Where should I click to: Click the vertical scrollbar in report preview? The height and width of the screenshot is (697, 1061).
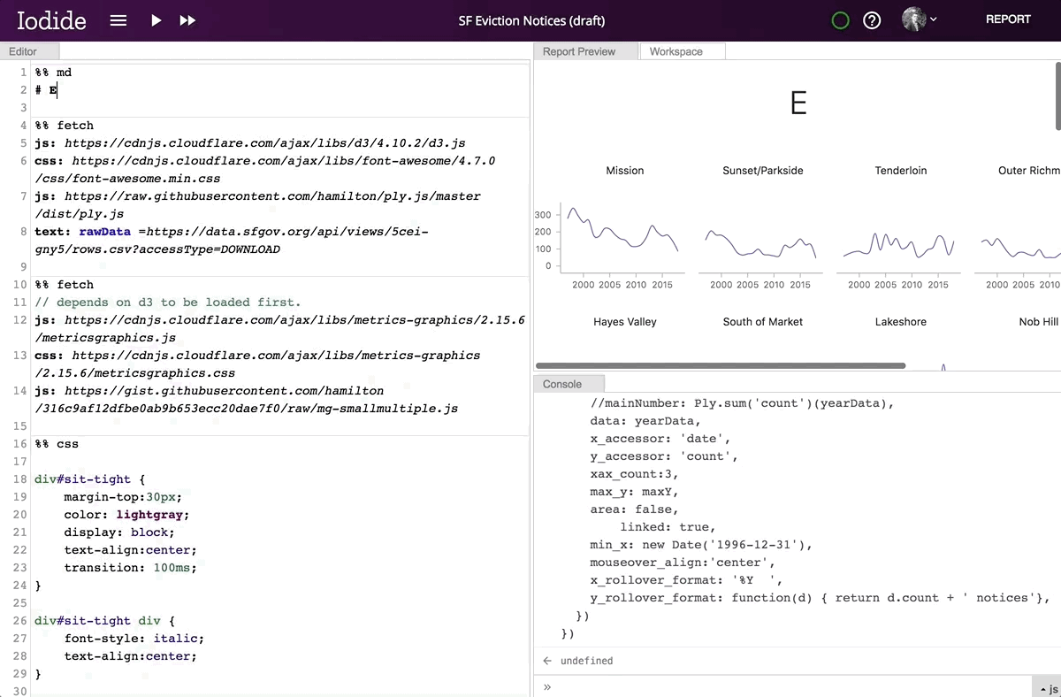coord(1057,96)
